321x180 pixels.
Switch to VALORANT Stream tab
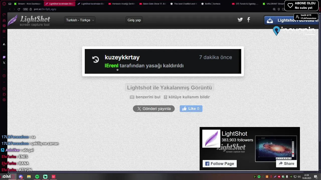coord(273,4)
